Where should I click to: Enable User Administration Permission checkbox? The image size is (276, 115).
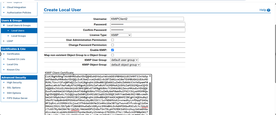(112, 40)
